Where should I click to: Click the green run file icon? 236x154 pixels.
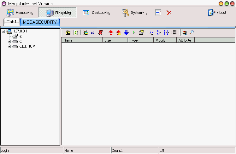click(133, 32)
